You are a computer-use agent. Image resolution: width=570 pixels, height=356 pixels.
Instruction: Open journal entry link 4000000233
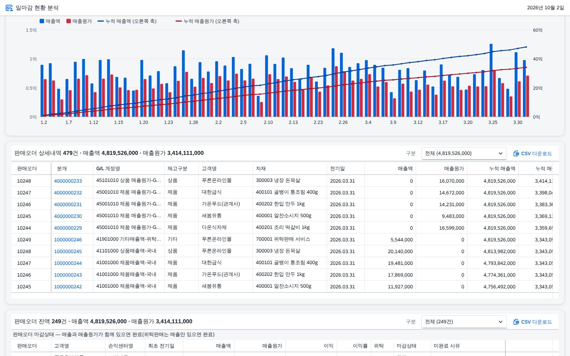pos(68,181)
